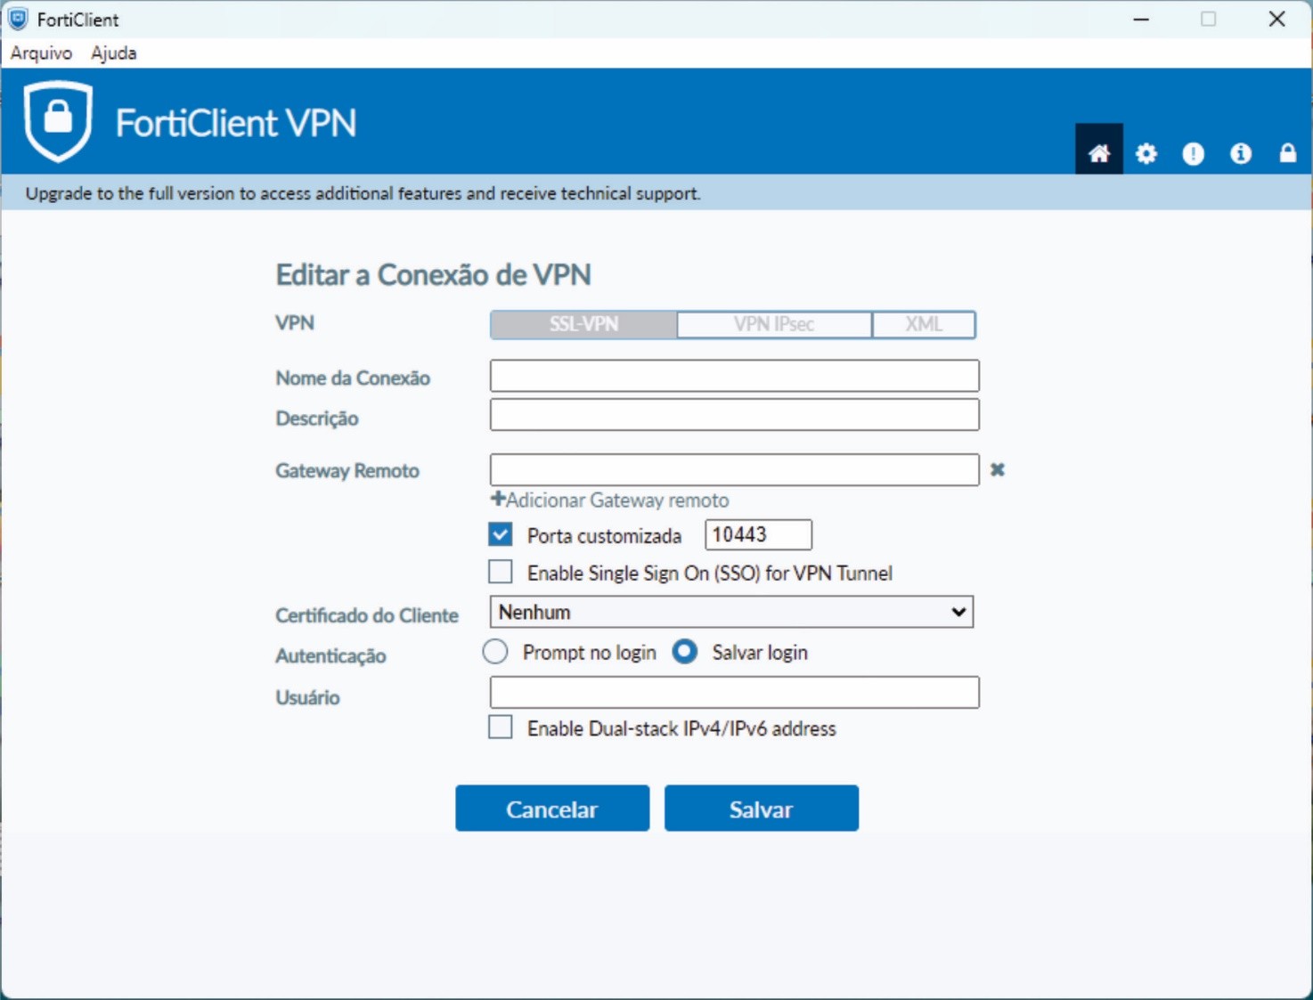Open settings via the gear icon
Image resolution: width=1313 pixels, height=1000 pixels.
point(1146,153)
